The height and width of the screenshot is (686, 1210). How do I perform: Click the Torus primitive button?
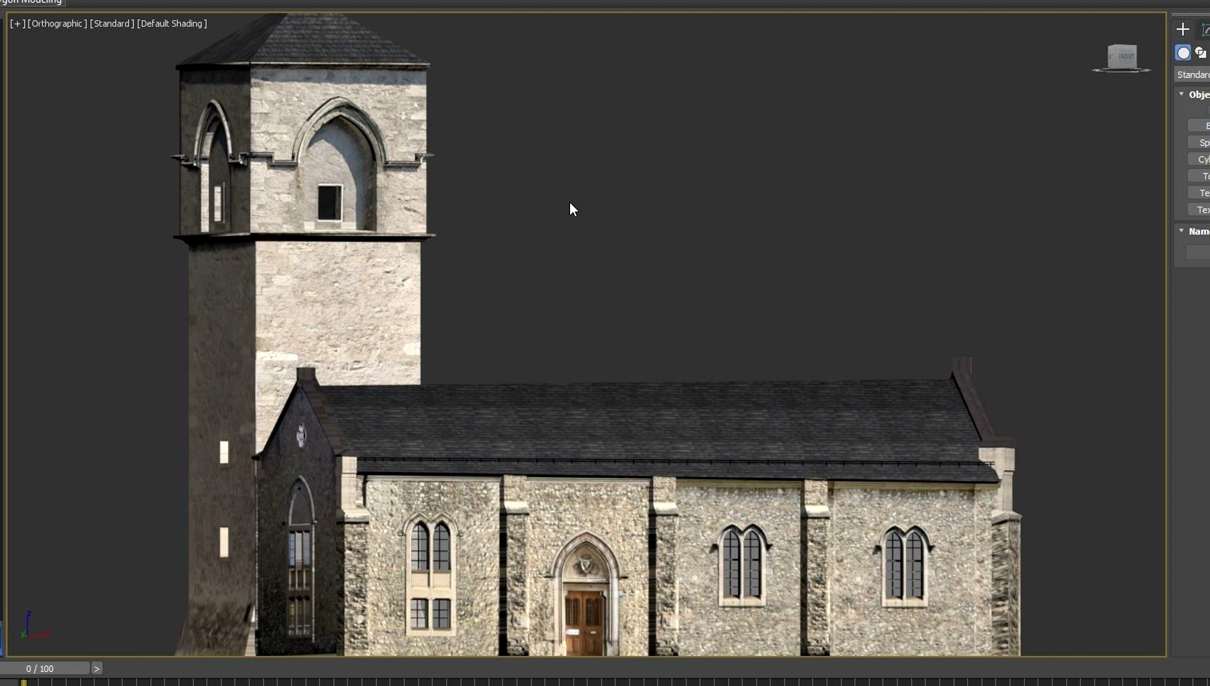click(1199, 176)
